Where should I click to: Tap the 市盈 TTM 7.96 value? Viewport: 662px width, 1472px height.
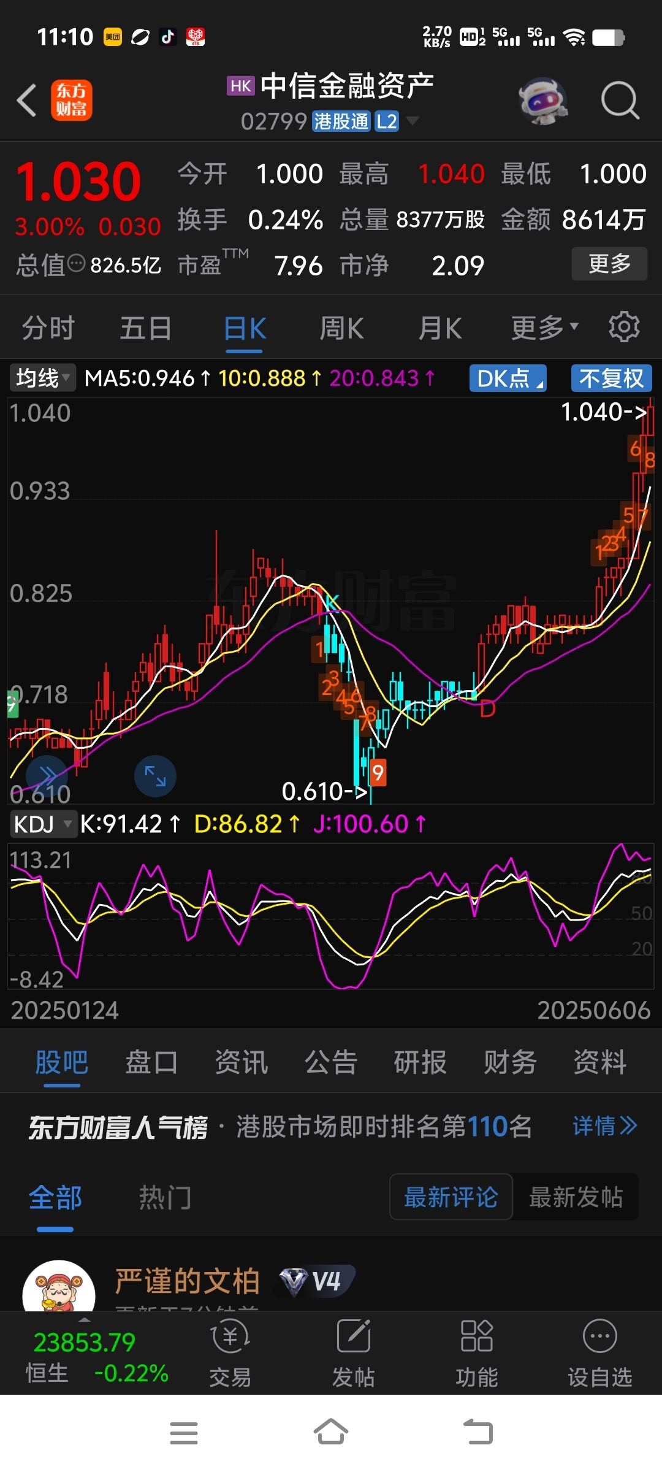(298, 266)
